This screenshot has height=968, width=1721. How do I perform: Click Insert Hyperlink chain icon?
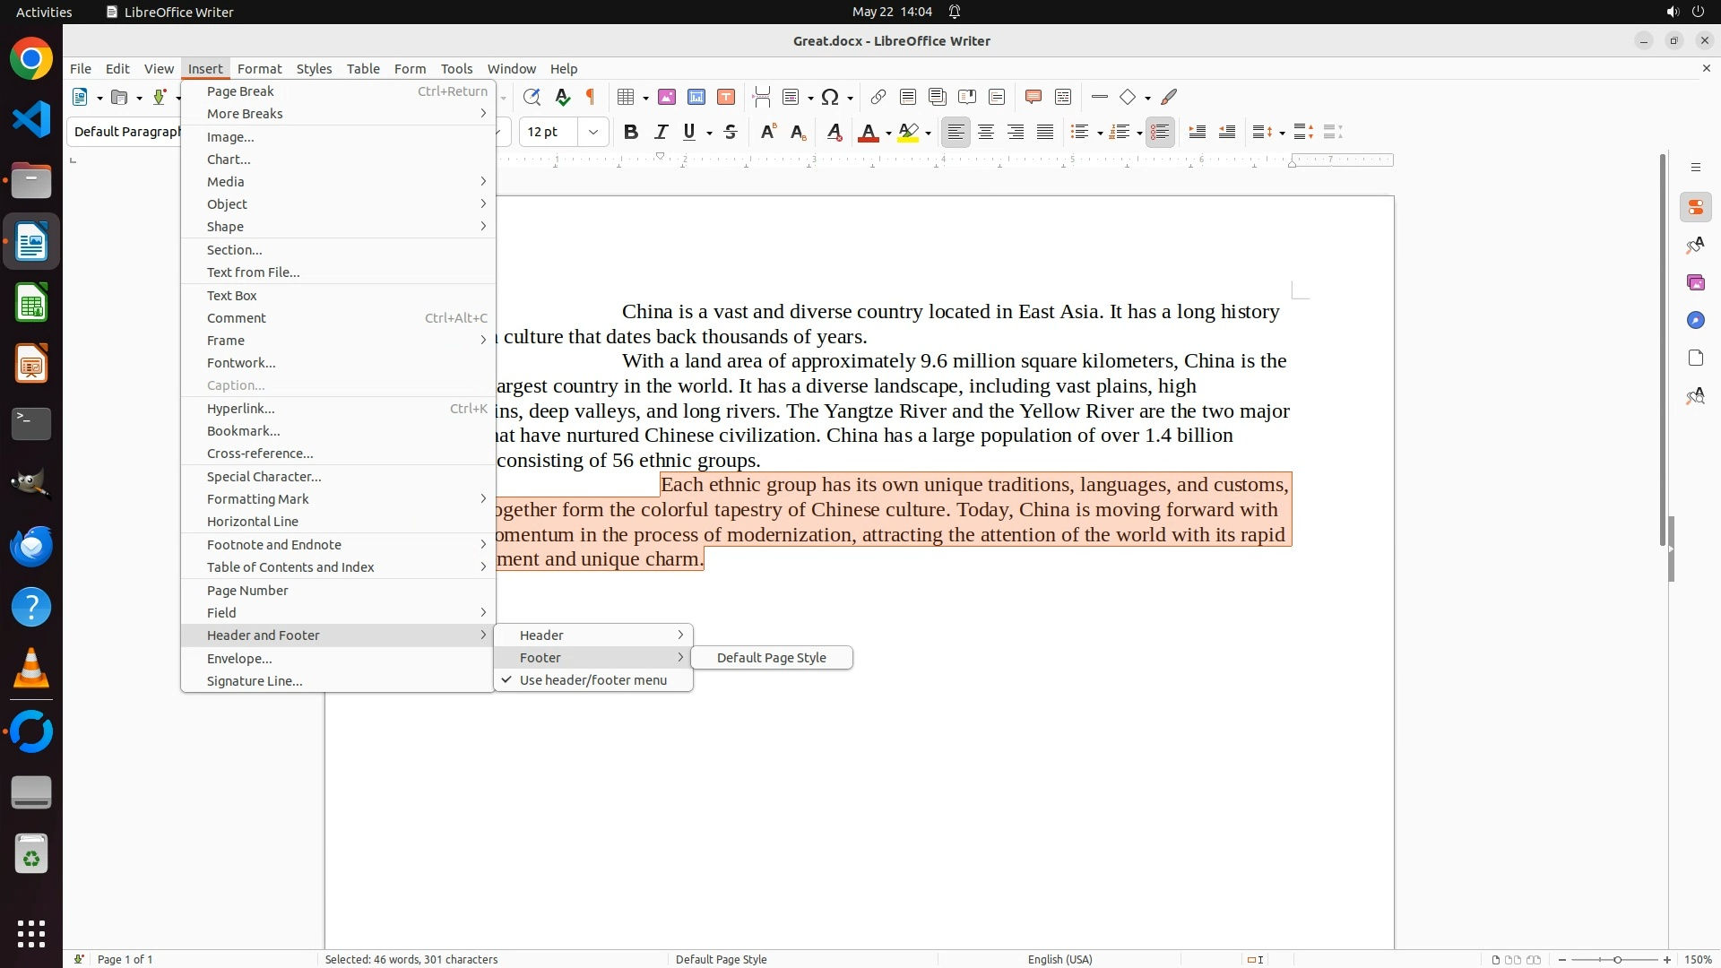point(878,97)
